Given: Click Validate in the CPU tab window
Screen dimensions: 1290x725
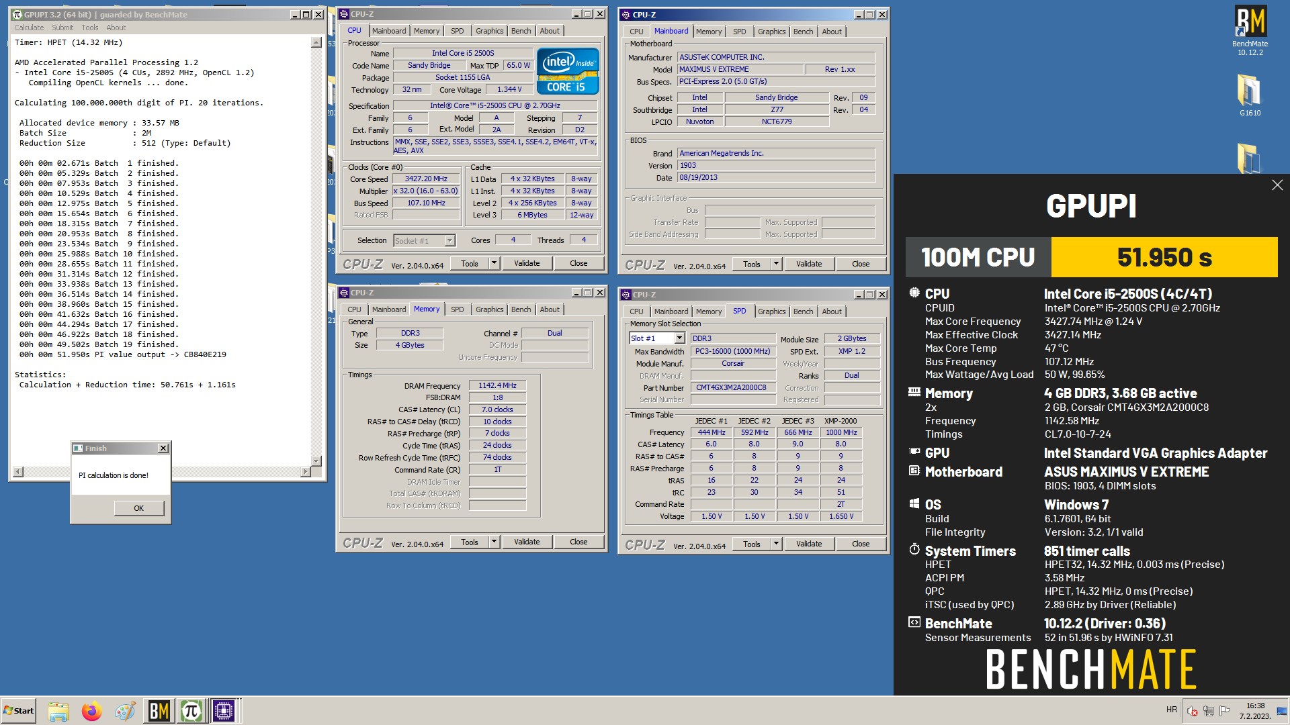Looking at the screenshot, I should pyautogui.click(x=527, y=264).
